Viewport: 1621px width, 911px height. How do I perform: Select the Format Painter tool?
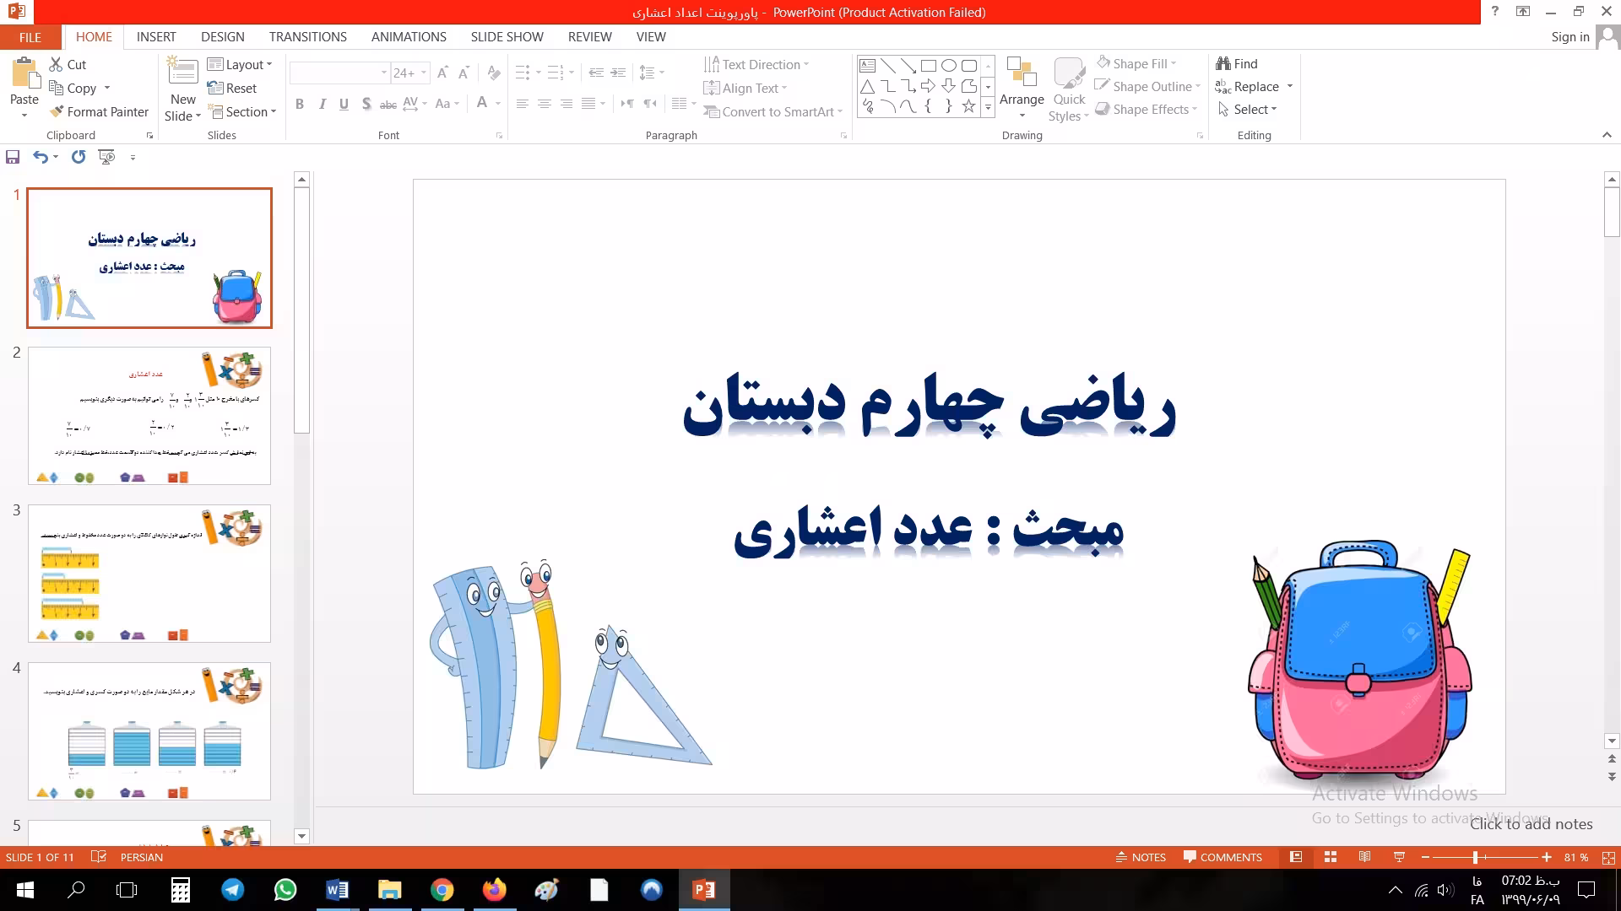(x=99, y=111)
